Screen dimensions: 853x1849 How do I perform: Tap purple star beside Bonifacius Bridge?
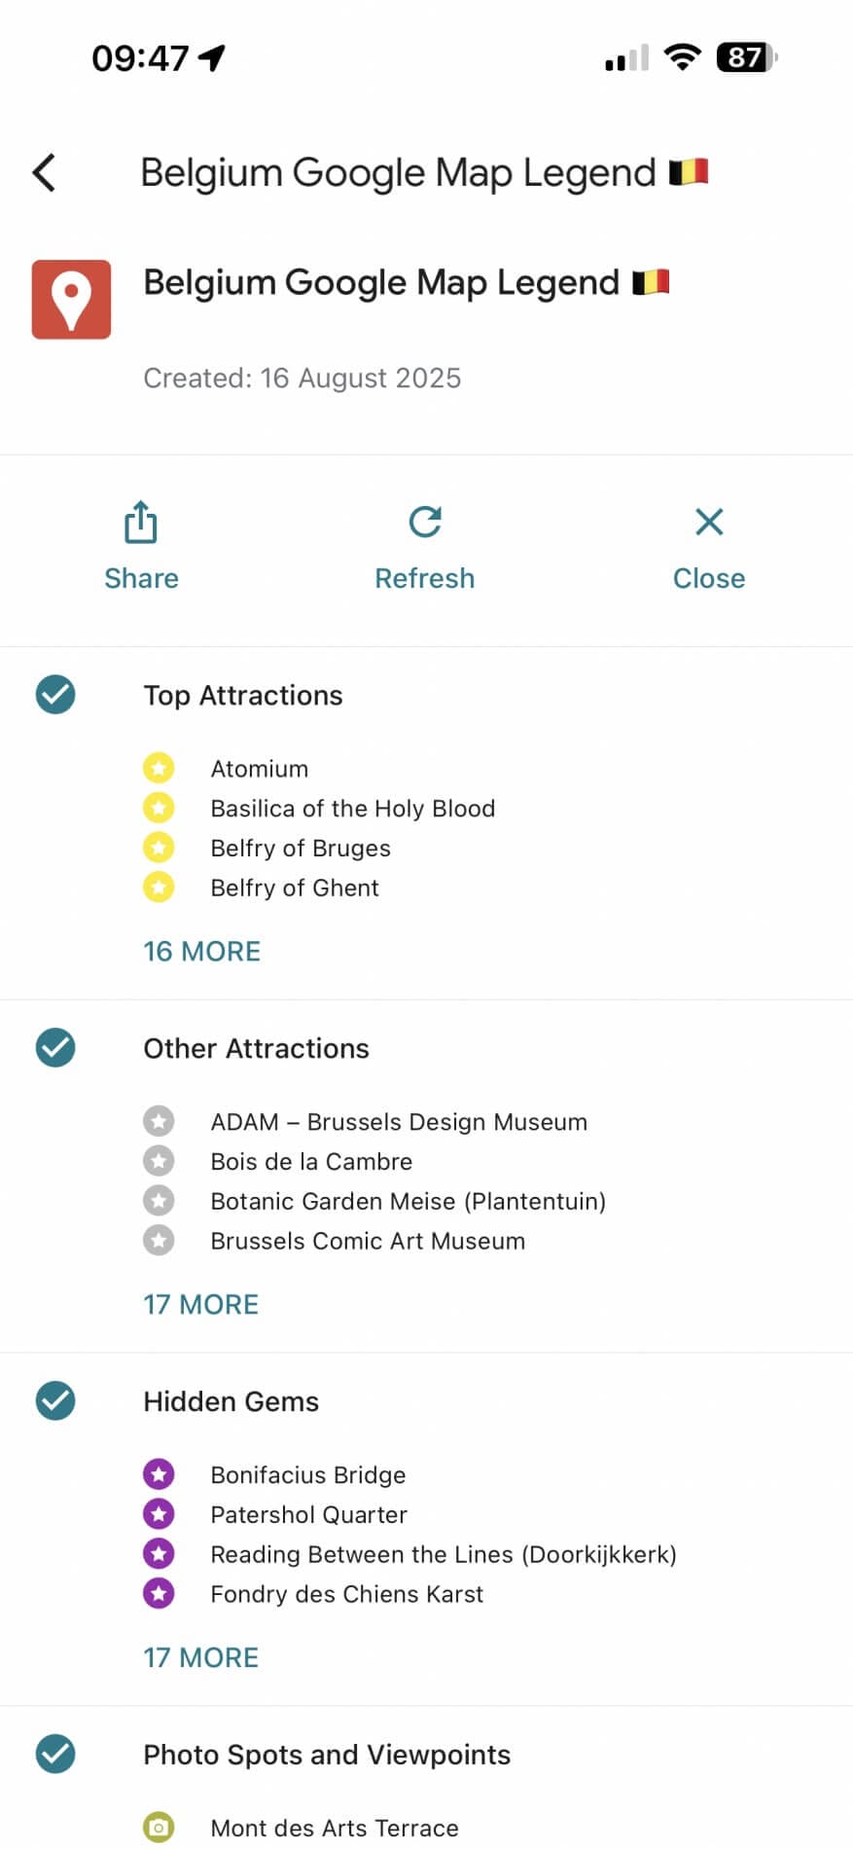[159, 1474]
